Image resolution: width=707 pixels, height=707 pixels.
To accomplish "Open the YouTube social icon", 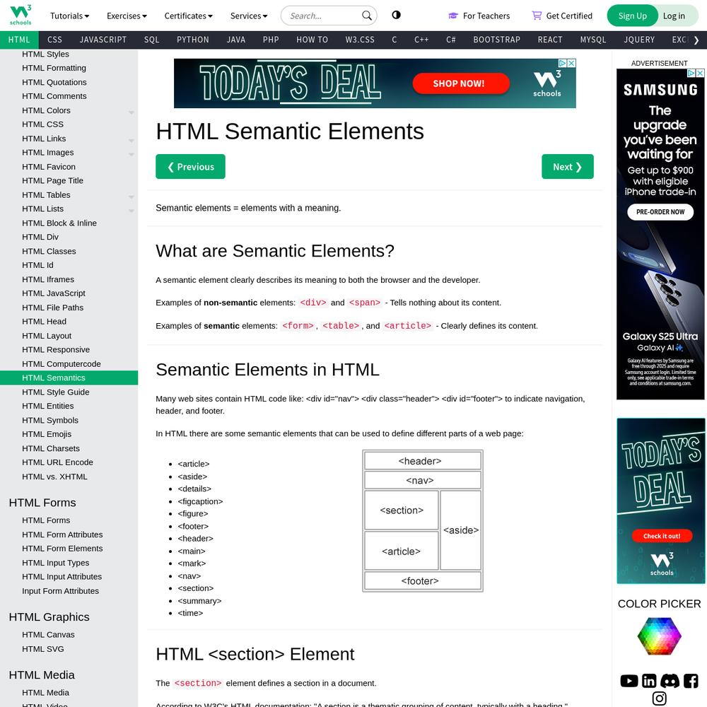I will pos(629,680).
